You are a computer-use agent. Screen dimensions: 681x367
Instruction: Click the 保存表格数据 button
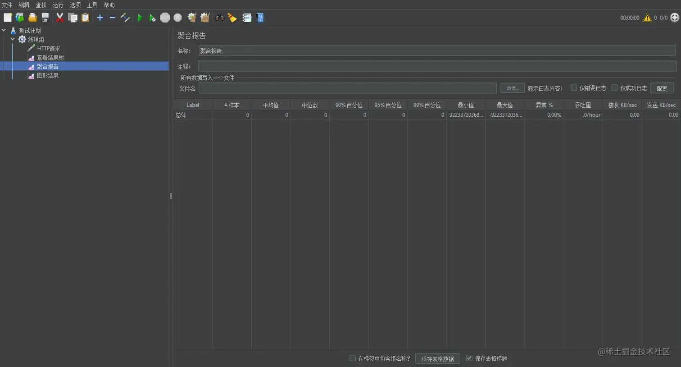(x=438, y=358)
